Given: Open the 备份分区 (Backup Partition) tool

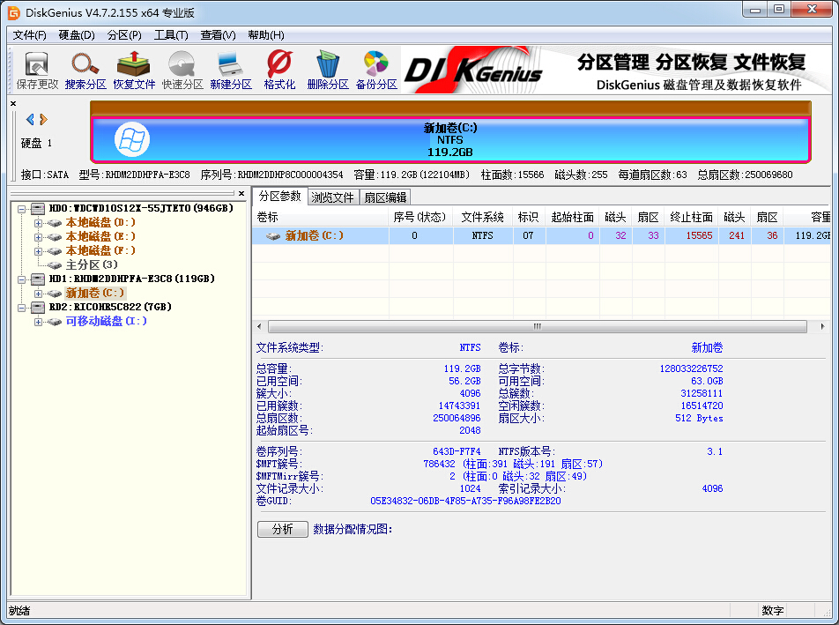Looking at the screenshot, I should click(x=376, y=71).
